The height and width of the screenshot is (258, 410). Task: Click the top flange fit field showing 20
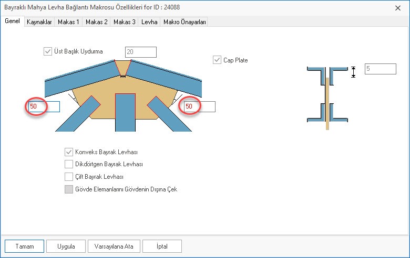(141, 52)
